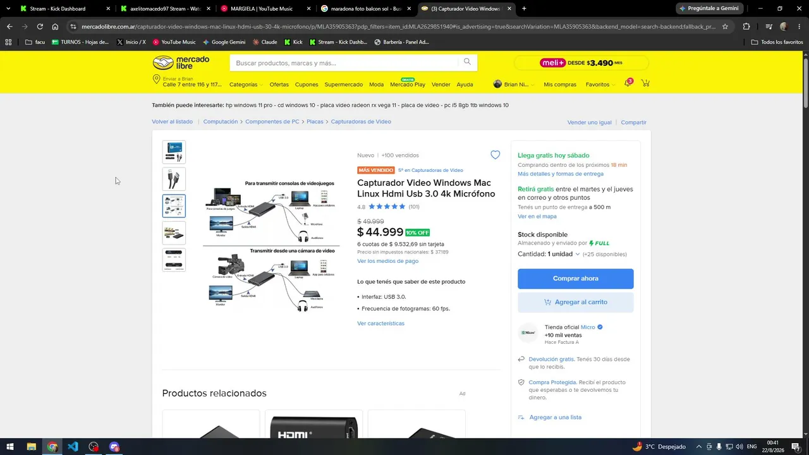Open the Windows Start menu
The height and width of the screenshot is (455, 809).
pyautogui.click(x=10, y=447)
